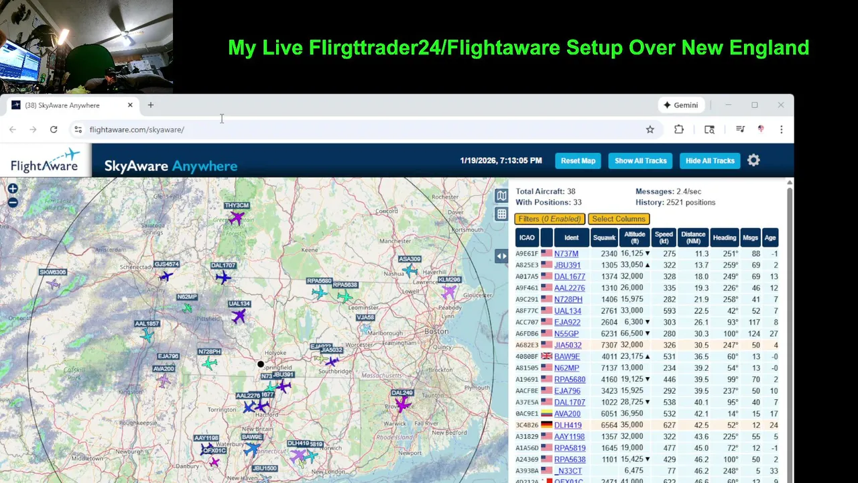Open SkyAware settings gear

753,160
